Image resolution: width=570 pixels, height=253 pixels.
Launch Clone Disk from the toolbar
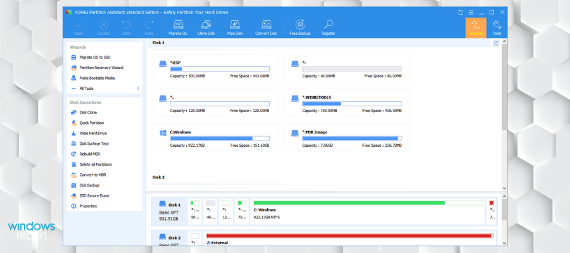tap(206, 28)
